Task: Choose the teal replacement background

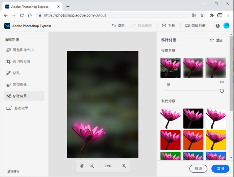Action: (193, 156)
